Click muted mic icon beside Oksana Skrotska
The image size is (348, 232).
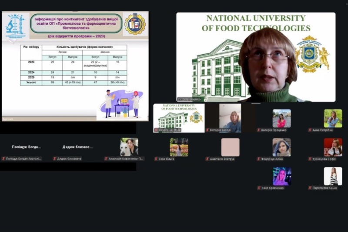pos(156,130)
